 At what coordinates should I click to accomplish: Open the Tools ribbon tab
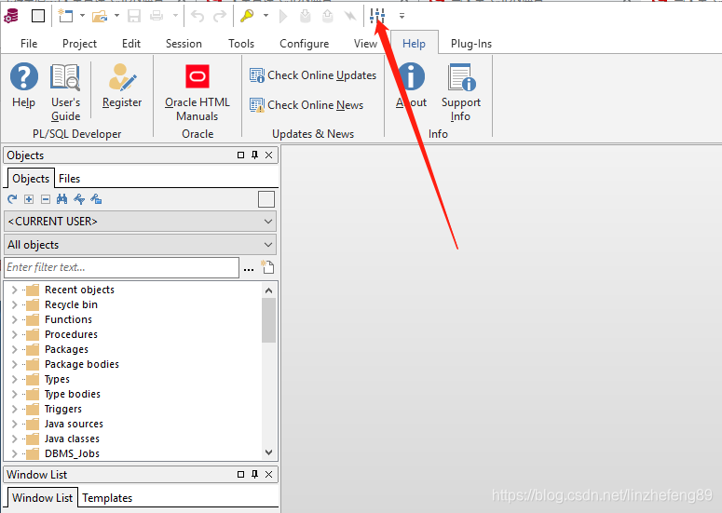click(x=241, y=44)
